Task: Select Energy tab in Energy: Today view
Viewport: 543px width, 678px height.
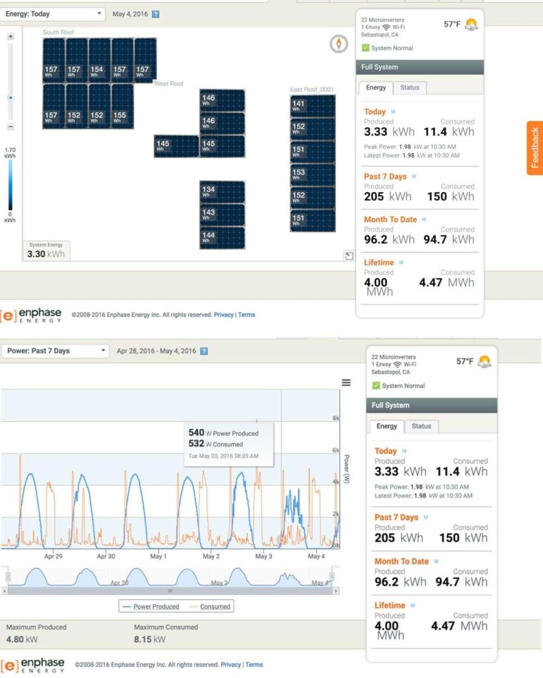Action: (376, 88)
